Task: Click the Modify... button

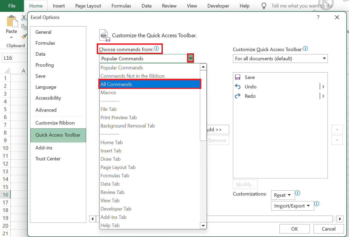Action: 245,185
